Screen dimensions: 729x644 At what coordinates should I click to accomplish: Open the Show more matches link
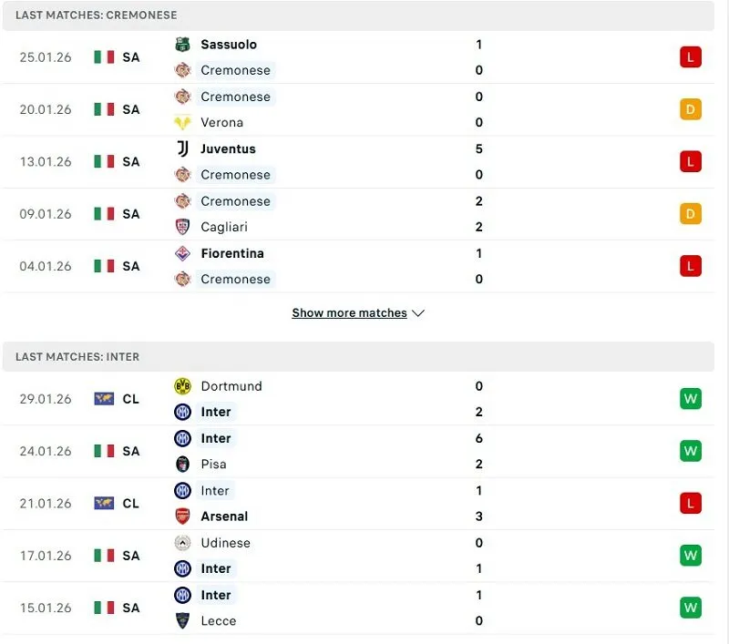pyautogui.click(x=349, y=313)
